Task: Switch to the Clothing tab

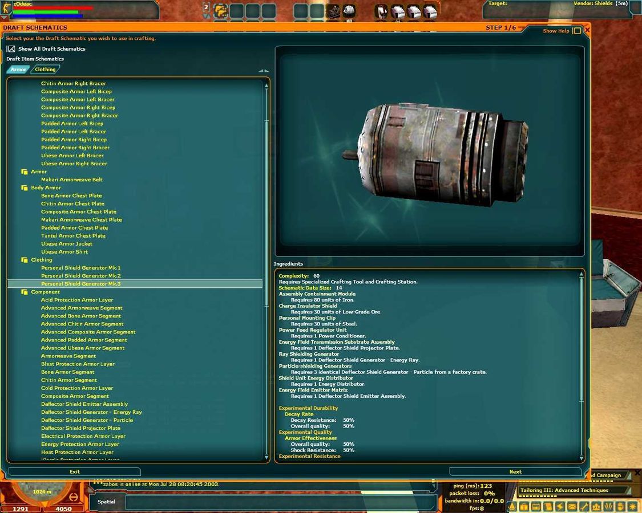Action: point(45,70)
